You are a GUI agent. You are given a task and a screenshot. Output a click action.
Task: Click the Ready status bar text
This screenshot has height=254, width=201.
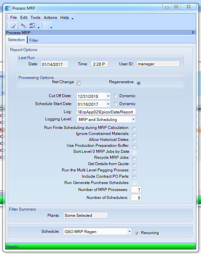12,247
